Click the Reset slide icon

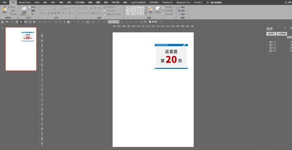coord(30,11)
